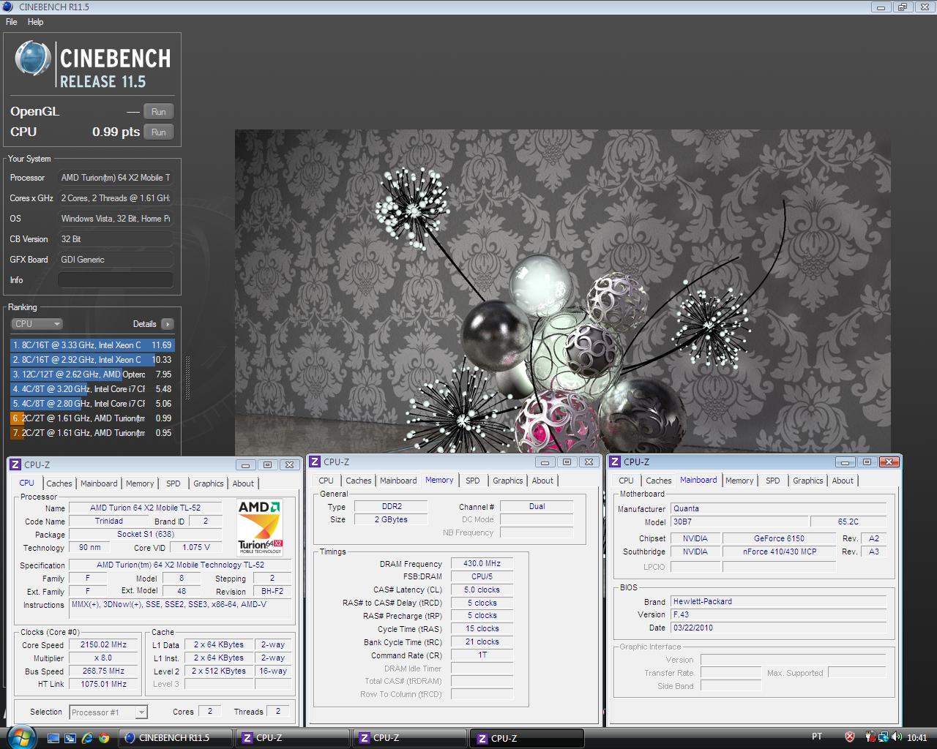Click the Z icon in the Mainboard CPU-Z title bar
937x749 pixels.
[615, 462]
